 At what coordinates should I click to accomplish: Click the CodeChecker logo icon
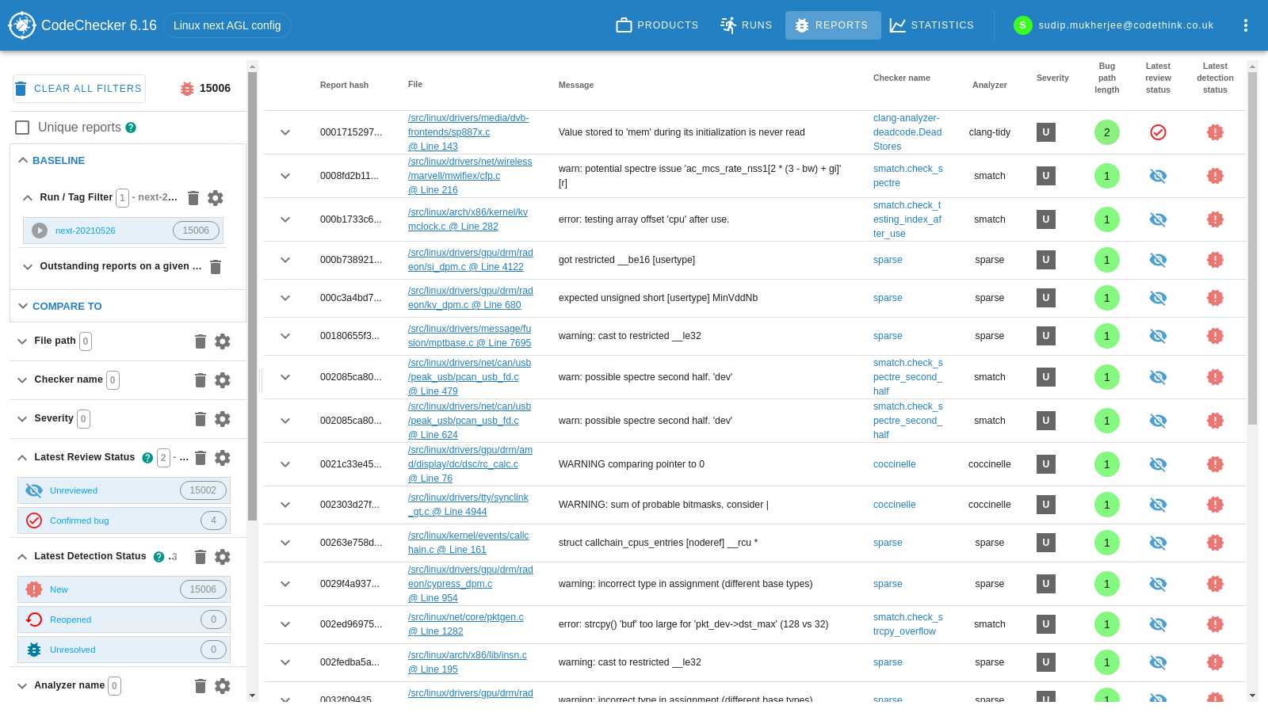22,25
